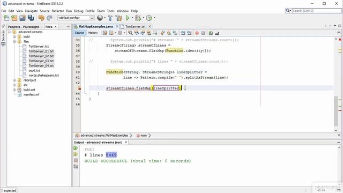Click yellow re-run icon in Output
The width and height of the screenshot is (343, 193).
click(x=76, y=154)
